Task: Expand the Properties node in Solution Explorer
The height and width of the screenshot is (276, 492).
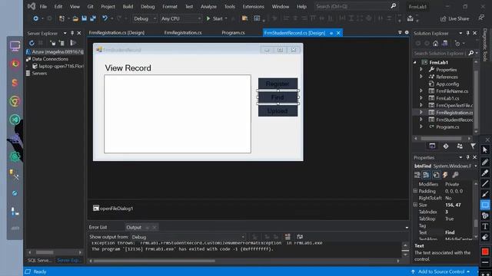Action: click(421, 70)
